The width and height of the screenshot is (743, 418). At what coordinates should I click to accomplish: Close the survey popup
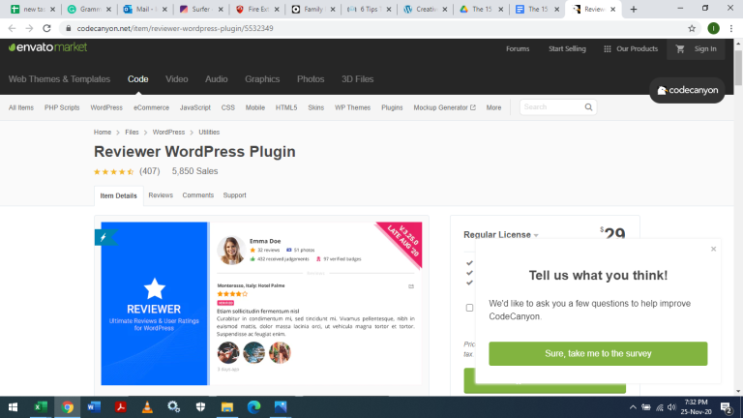pyautogui.click(x=713, y=249)
